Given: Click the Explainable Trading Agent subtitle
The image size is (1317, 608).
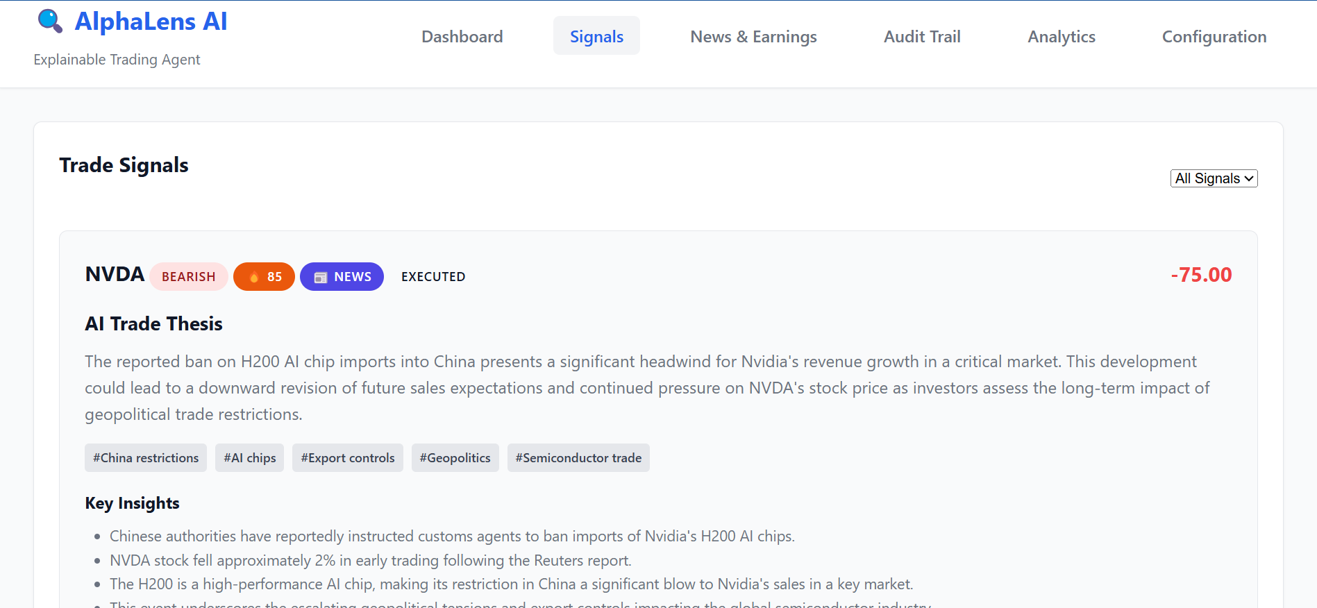Looking at the screenshot, I should [117, 60].
